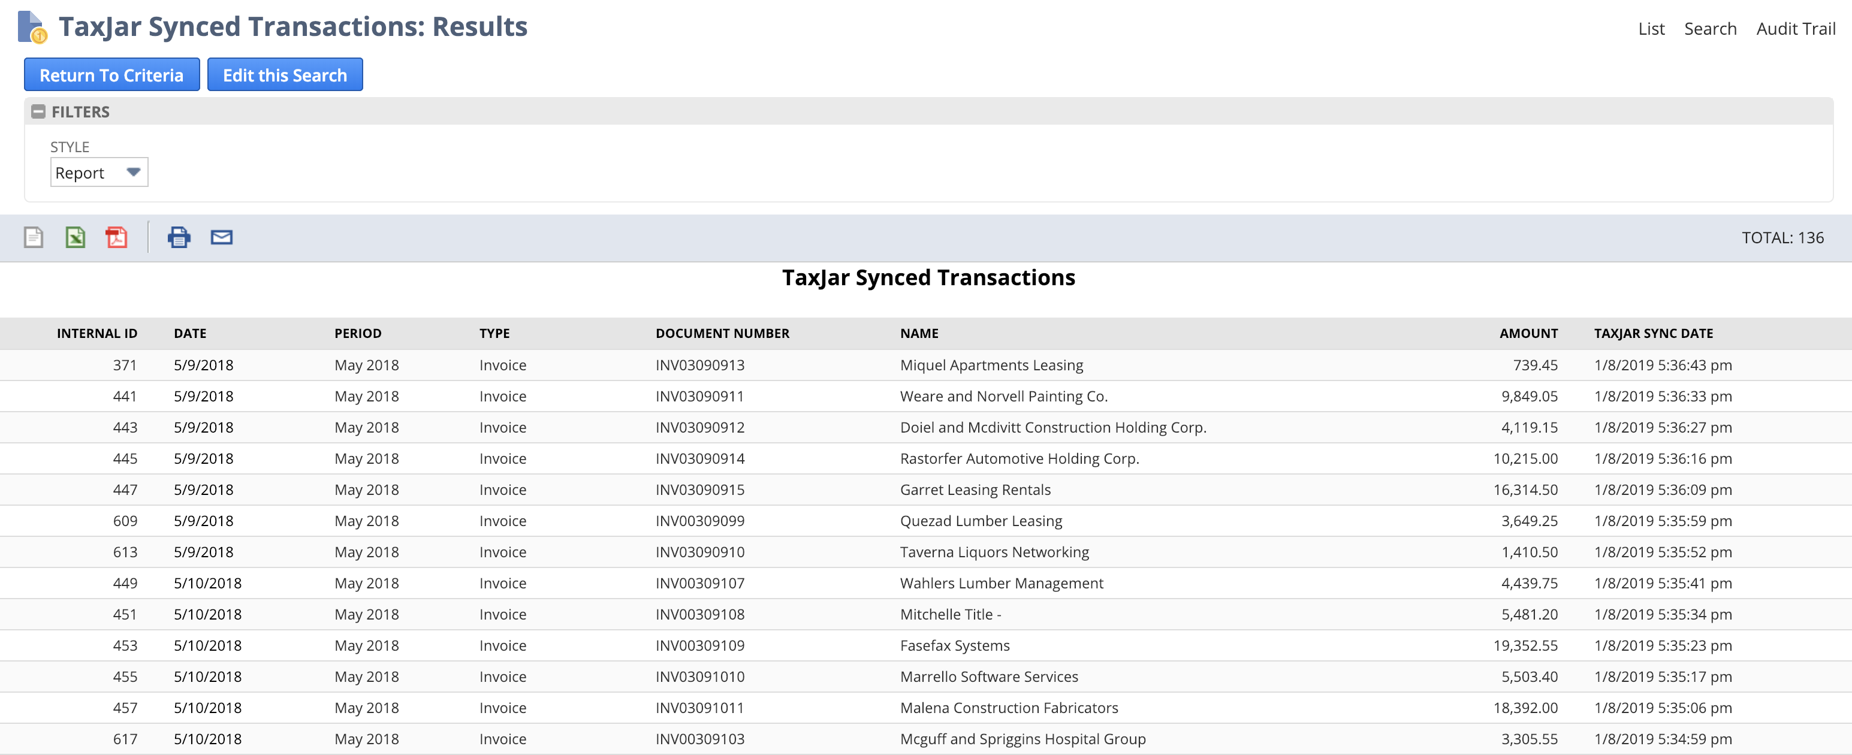Screen dimensions: 1852x755
Task: Select document number INV03090911
Action: point(700,396)
